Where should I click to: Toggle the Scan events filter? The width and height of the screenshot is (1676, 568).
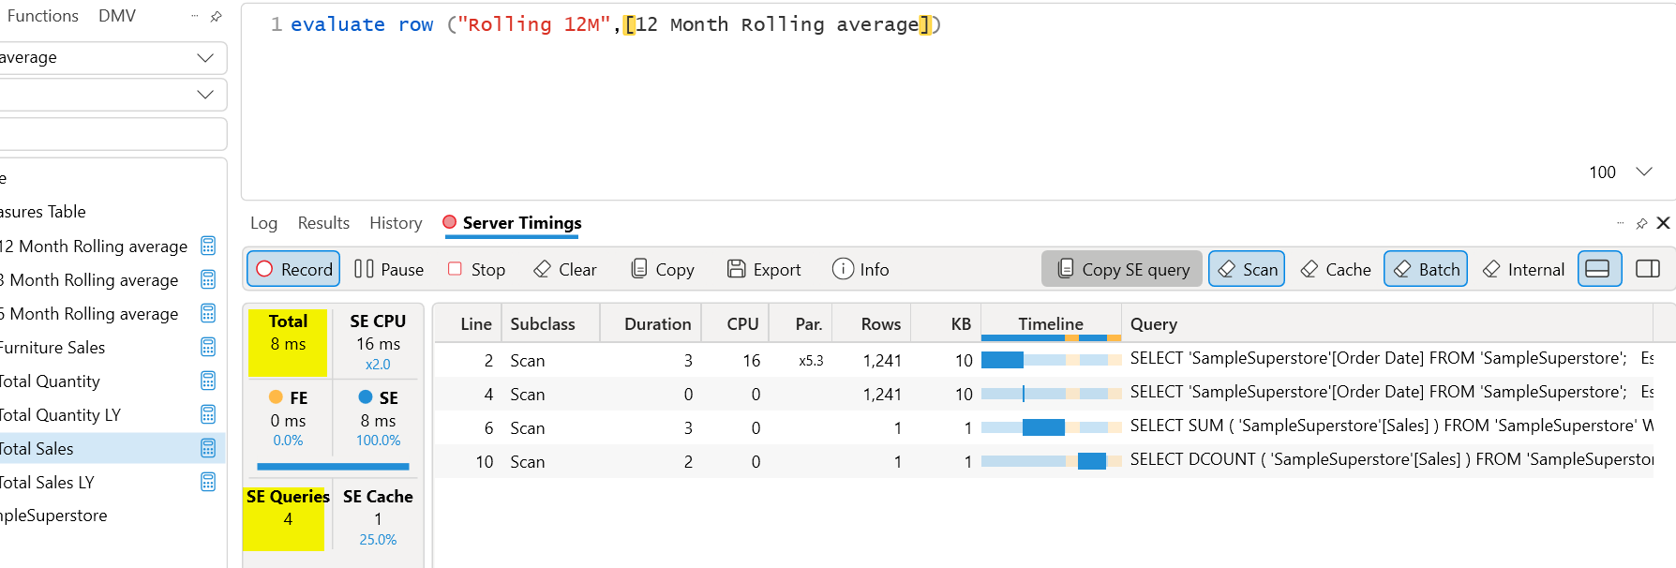coord(1247,270)
